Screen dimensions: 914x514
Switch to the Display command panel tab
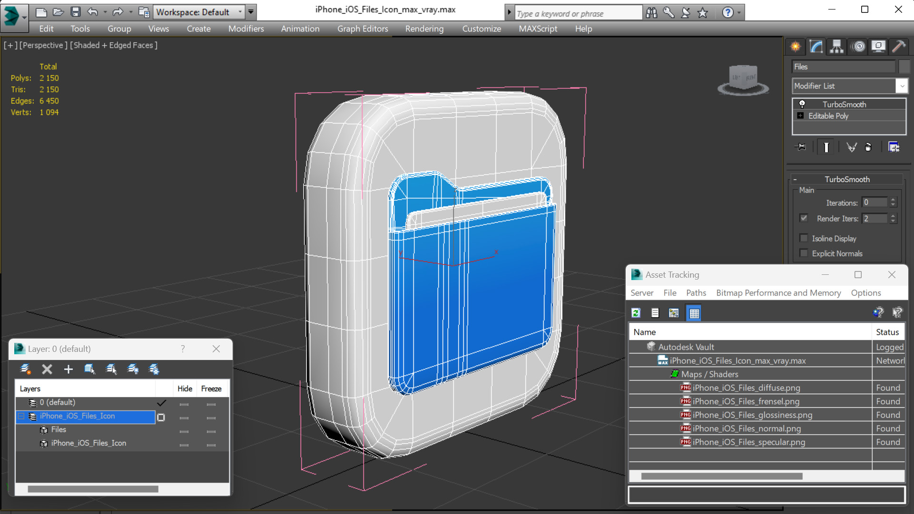(878, 46)
